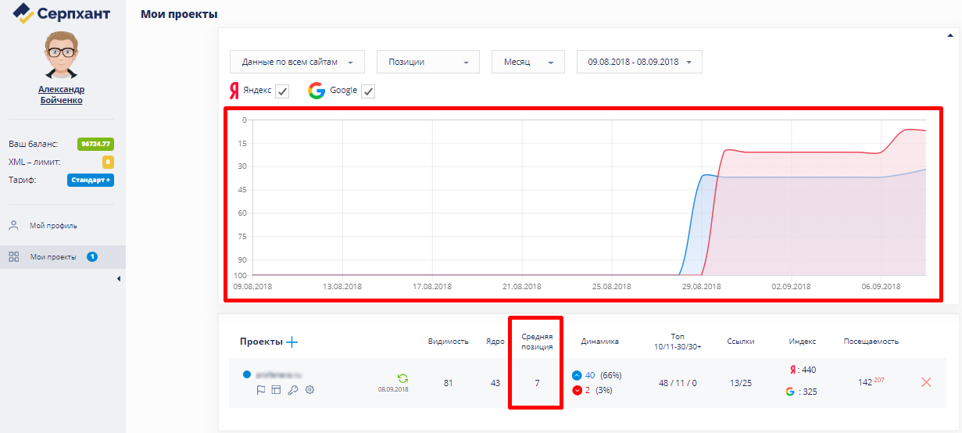Click the Александр Бойченко name link
The image size is (962, 433).
[61, 95]
